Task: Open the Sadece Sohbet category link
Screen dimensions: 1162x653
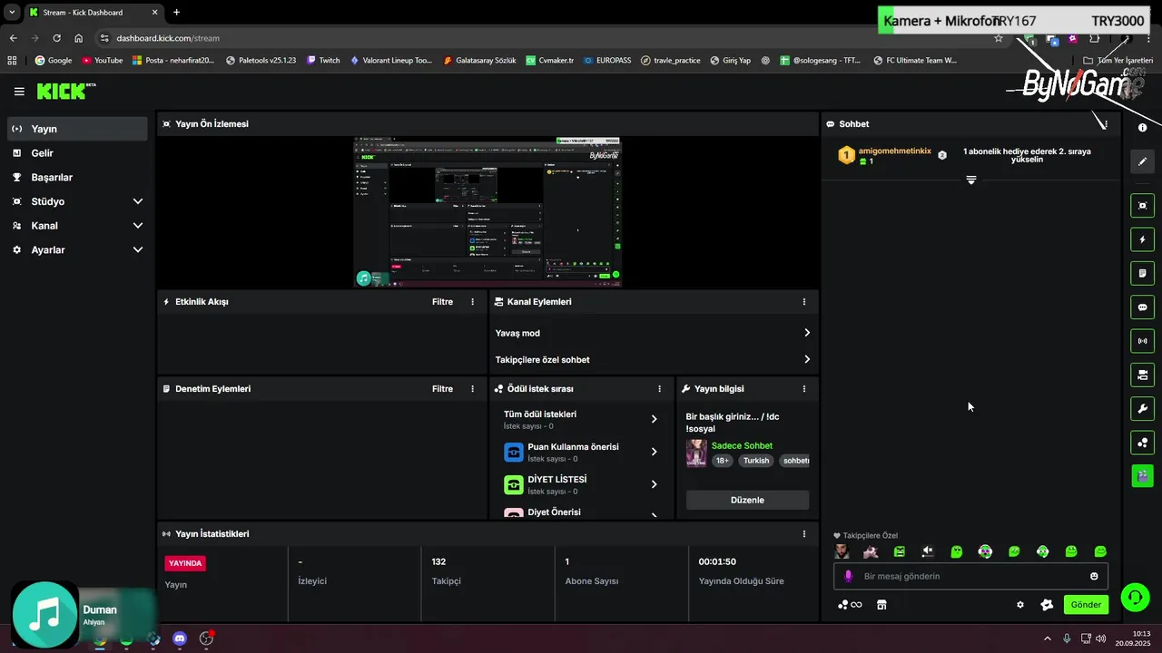Action: 742,446
